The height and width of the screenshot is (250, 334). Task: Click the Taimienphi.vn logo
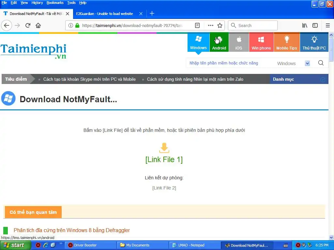point(34,51)
